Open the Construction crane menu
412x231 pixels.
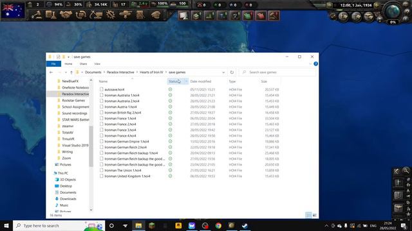pyautogui.click(x=96, y=15)
